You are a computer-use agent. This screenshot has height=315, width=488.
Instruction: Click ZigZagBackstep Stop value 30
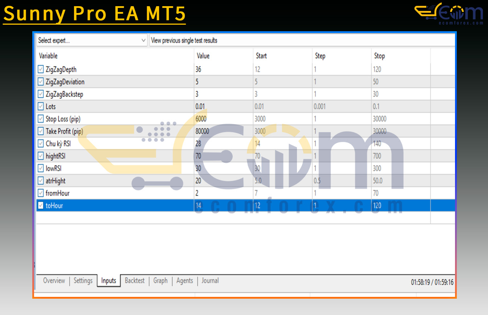point(376,94)
